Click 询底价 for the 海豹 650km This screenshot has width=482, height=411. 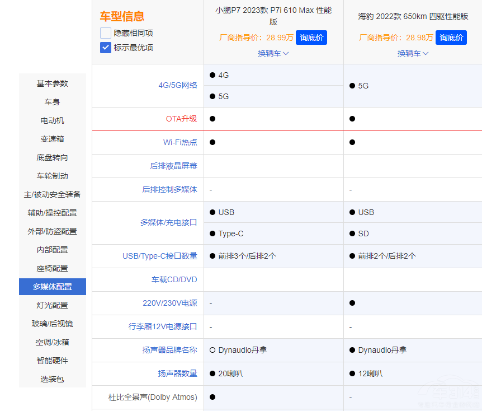point(451,37)
